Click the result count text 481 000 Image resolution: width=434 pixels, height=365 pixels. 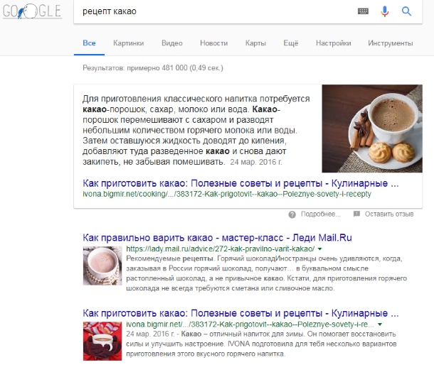point(153,68)
